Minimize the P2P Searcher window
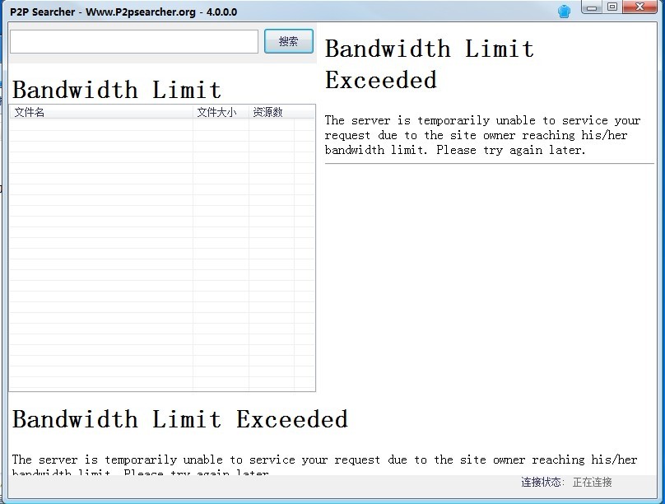Screen dimensions: 665x504 tap(593, 7)
